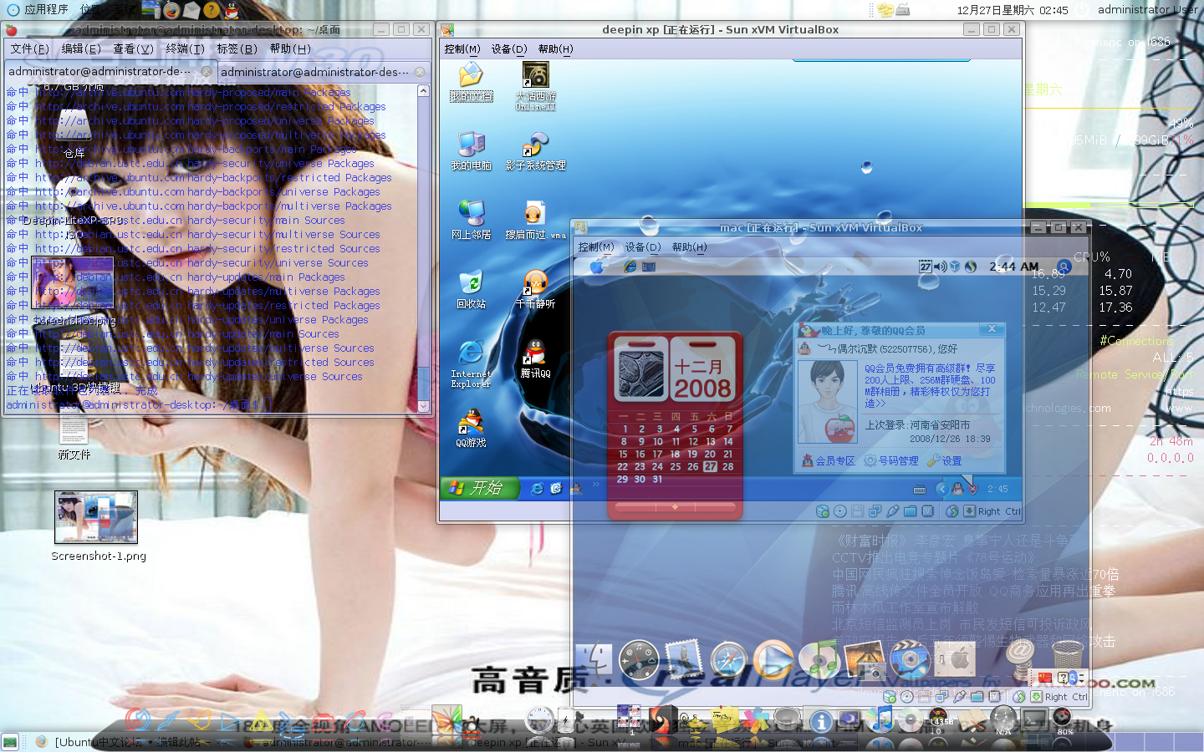Open 新文件 text file icon on the Ubuntu desktop
The width and height of the screenshot is (1204, 752).
(x=74, y=439)
